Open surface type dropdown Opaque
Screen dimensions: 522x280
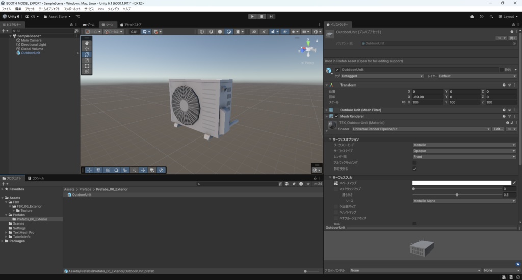click(x=464, y=151)
